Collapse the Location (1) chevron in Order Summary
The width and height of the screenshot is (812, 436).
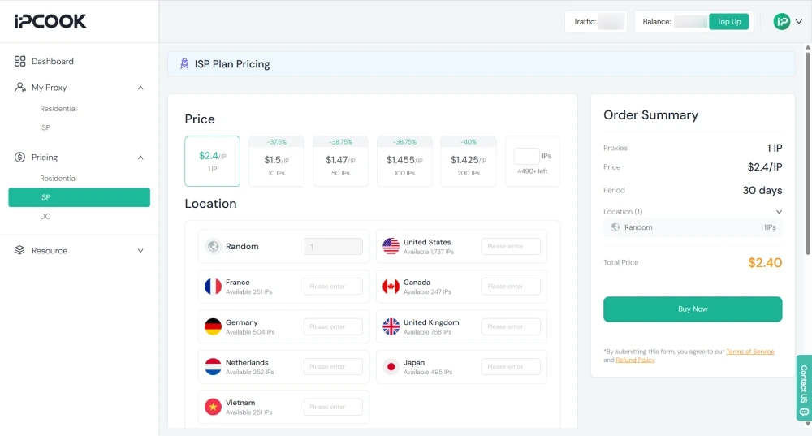coord(779,212)
